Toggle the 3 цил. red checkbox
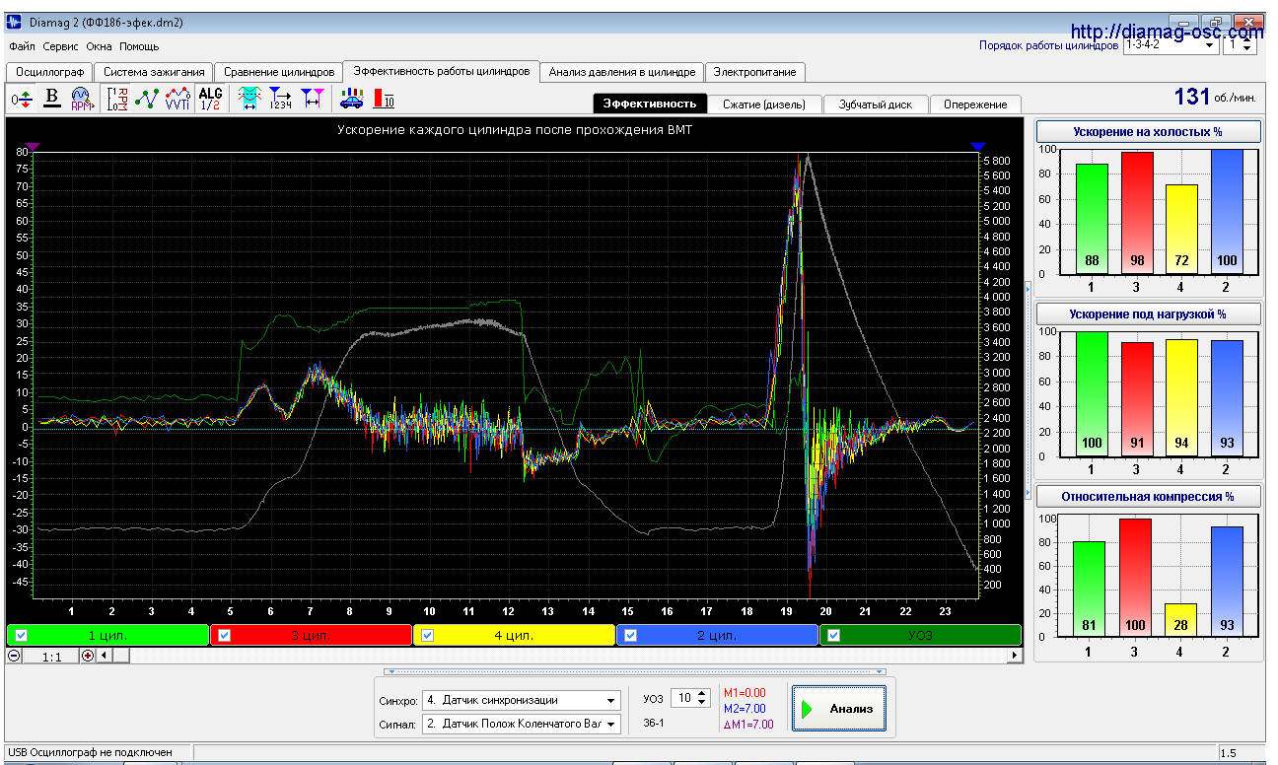1278x765 pixels. (x=224, y=635)
